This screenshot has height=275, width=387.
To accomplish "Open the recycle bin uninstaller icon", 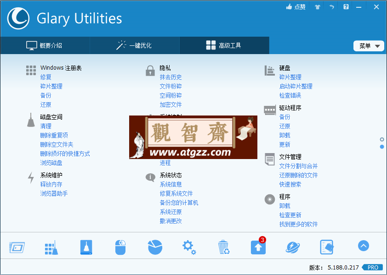I will pyautogui.click(x=224, y=247).
